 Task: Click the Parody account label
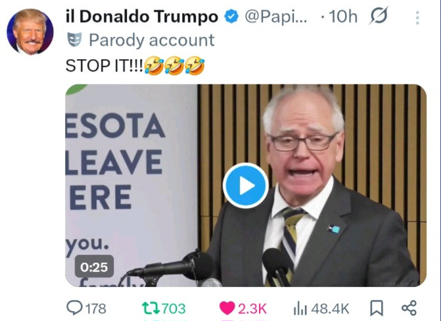[x=152, y=40]
